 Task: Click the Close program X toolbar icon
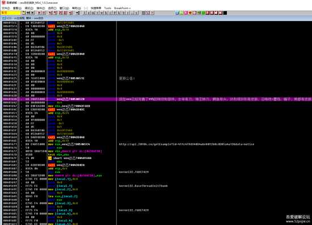pos(32,13)
